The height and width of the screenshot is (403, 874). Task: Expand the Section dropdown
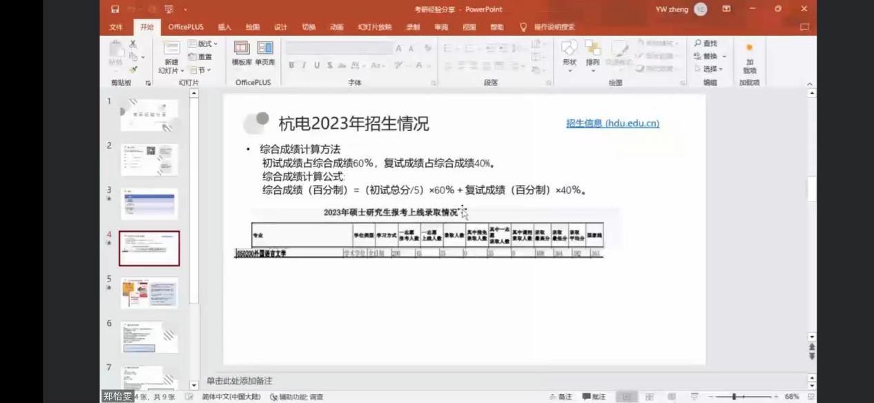click(200, 70)
